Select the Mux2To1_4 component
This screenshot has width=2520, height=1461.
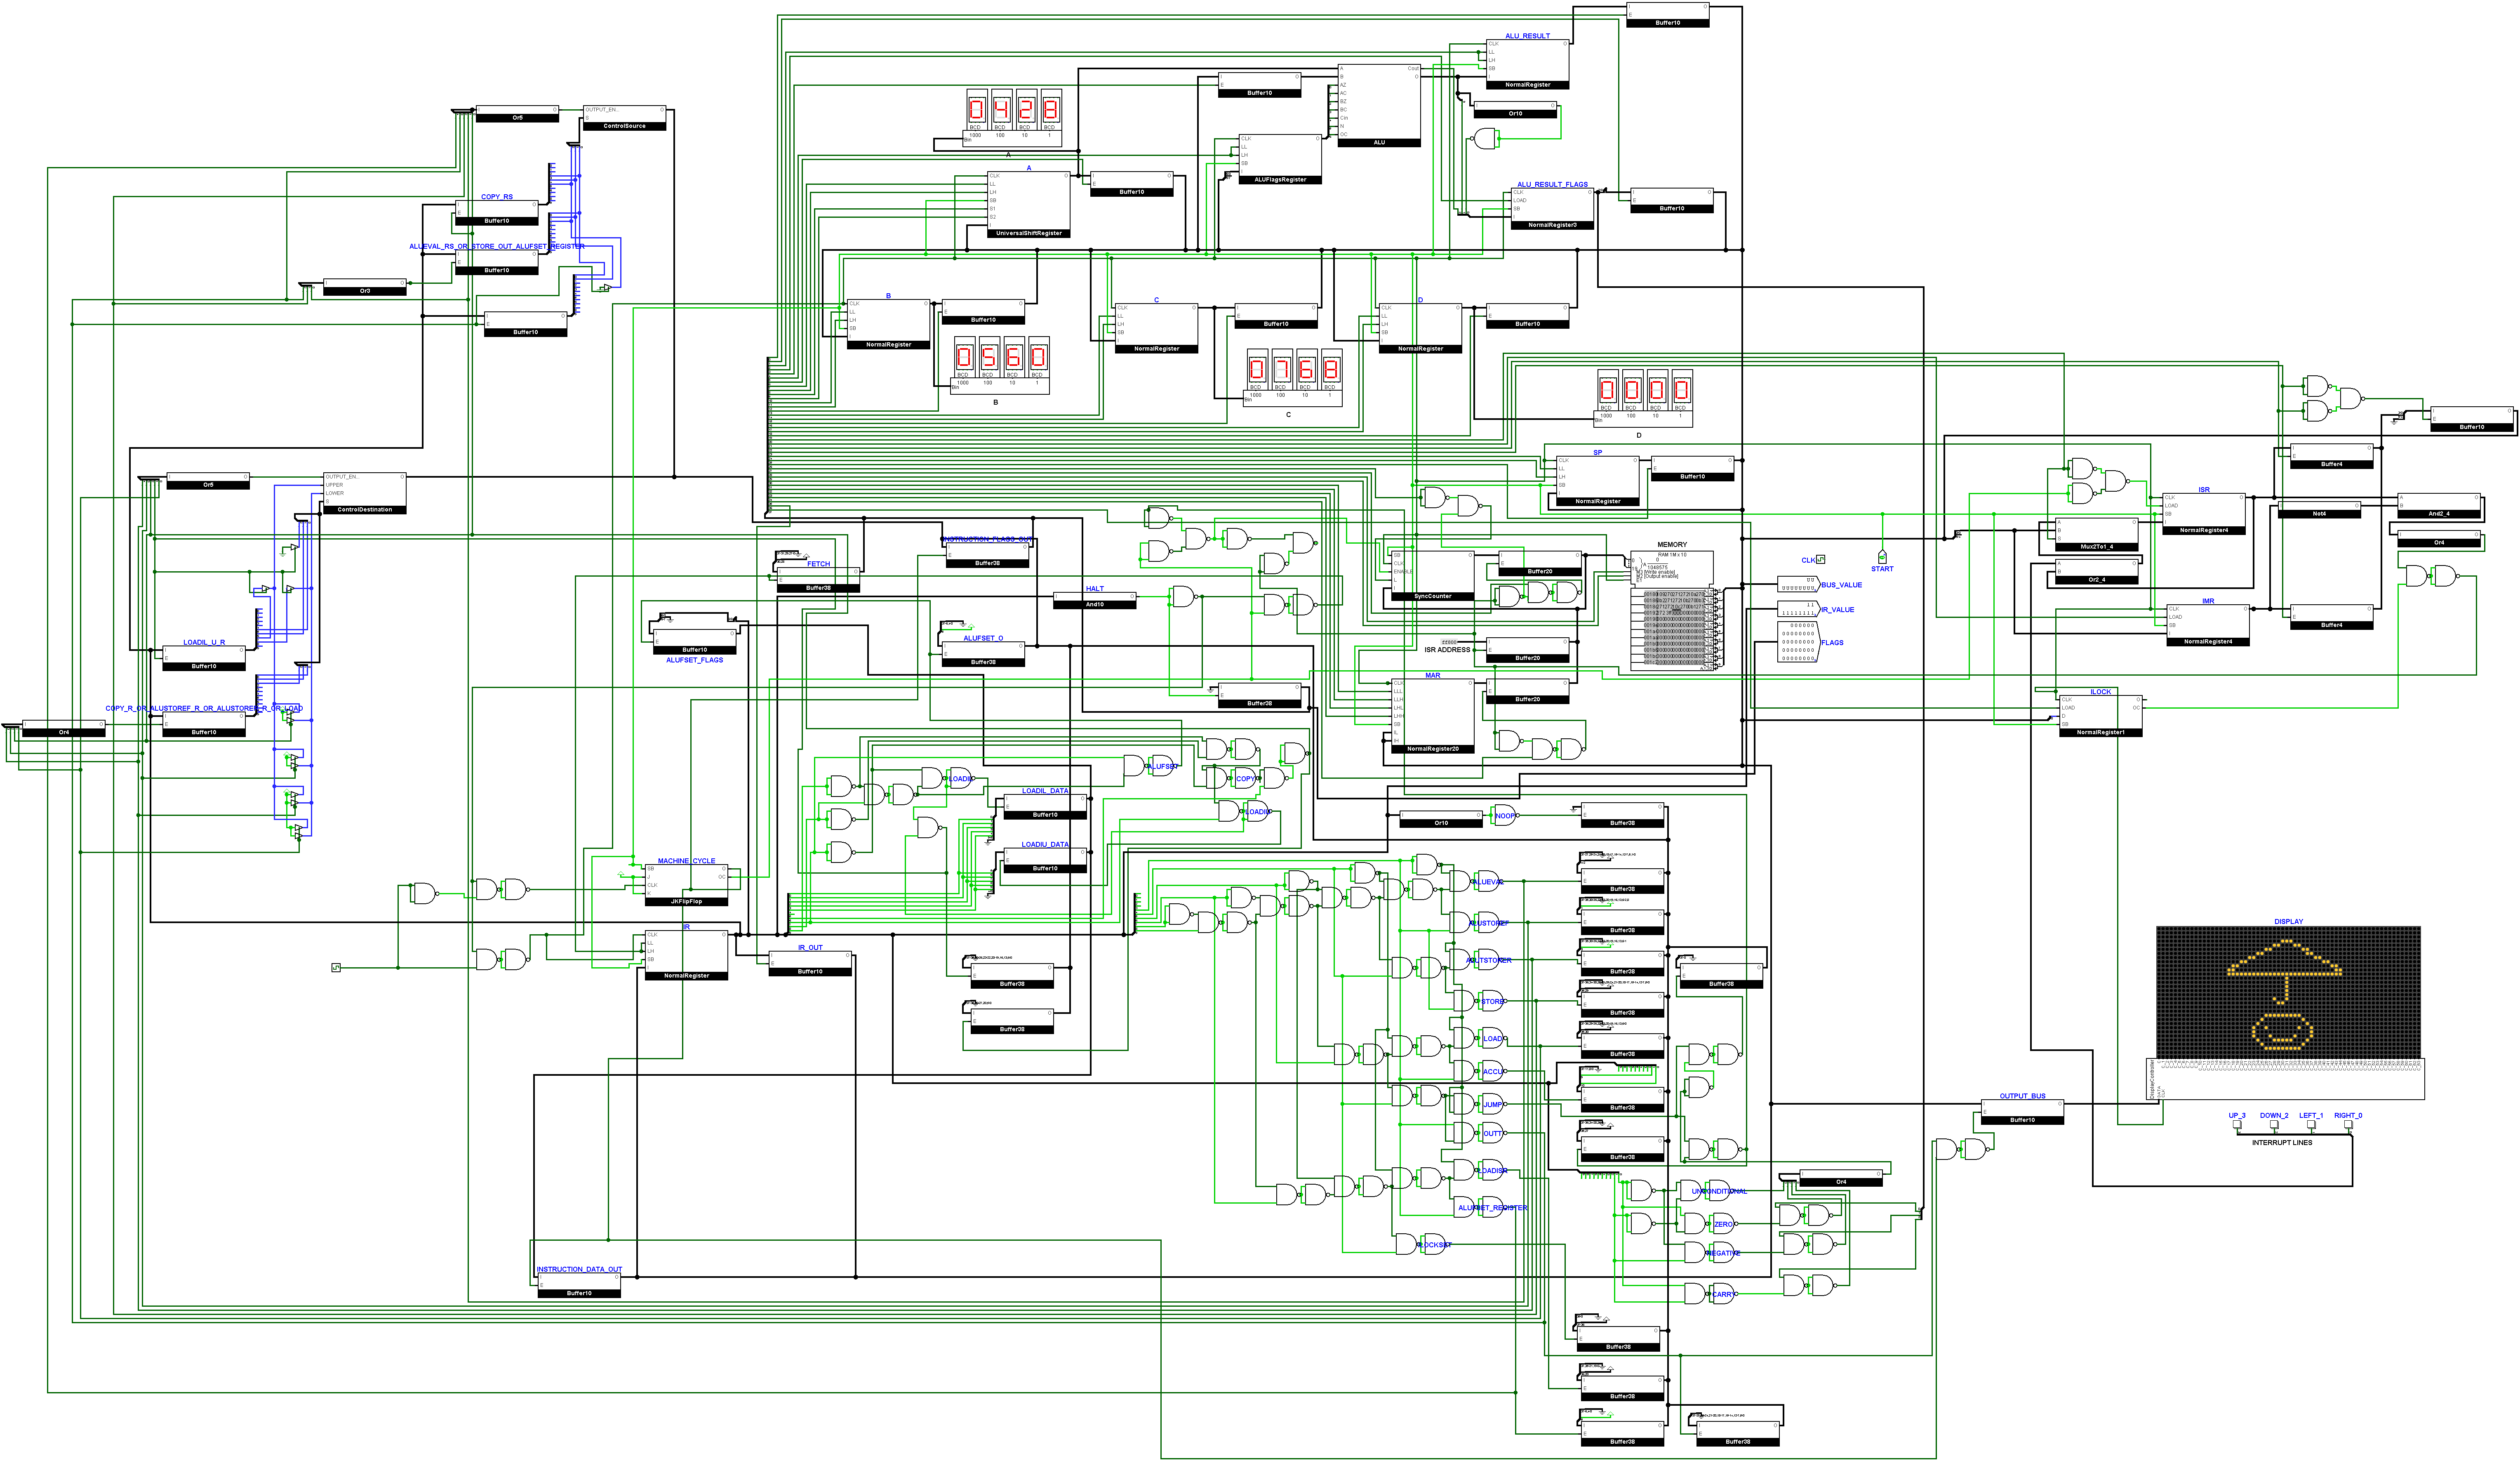pos(2096,534)
